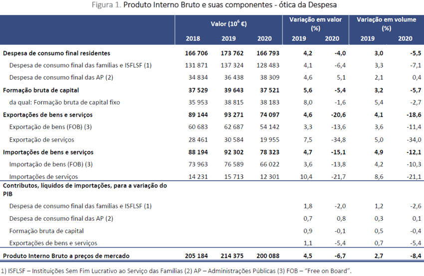424x276 pixels.
Task: Click the value 12 301
Action: click(269, 177)
